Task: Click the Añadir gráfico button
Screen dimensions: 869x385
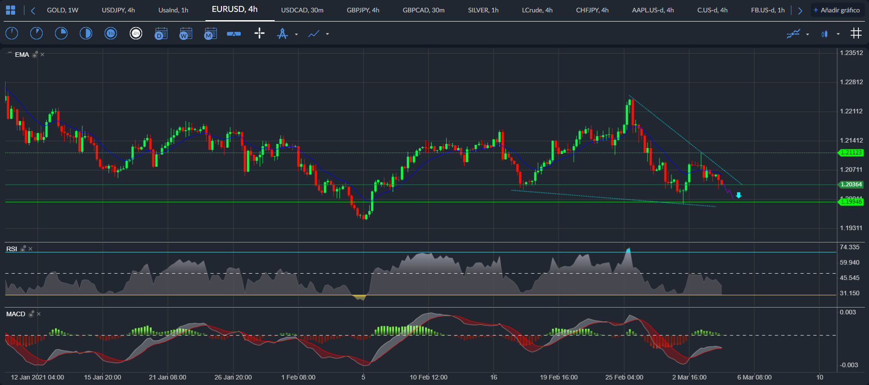Action: coord(837,10)
